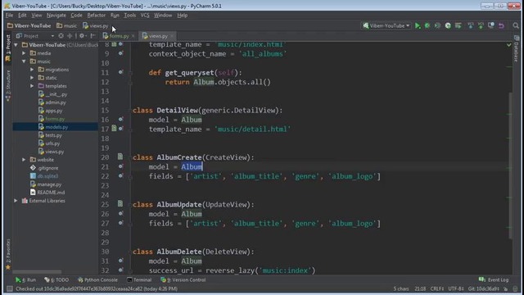Screen dimensions: 524x295
Task: Click the manage.py task runner icon
Action: click(448, 25)
